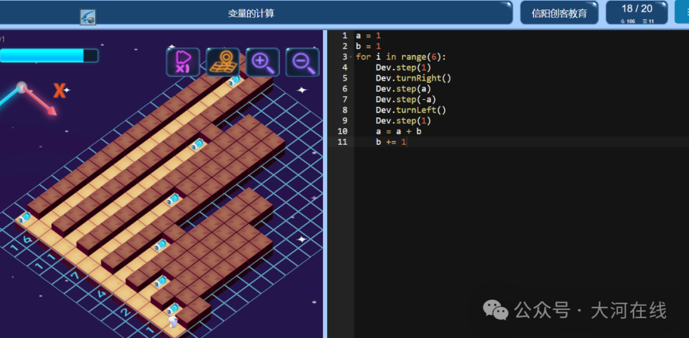This screenshot has height=338, width=689.
Task: Click the red X axis indicator
Action: 59,91
